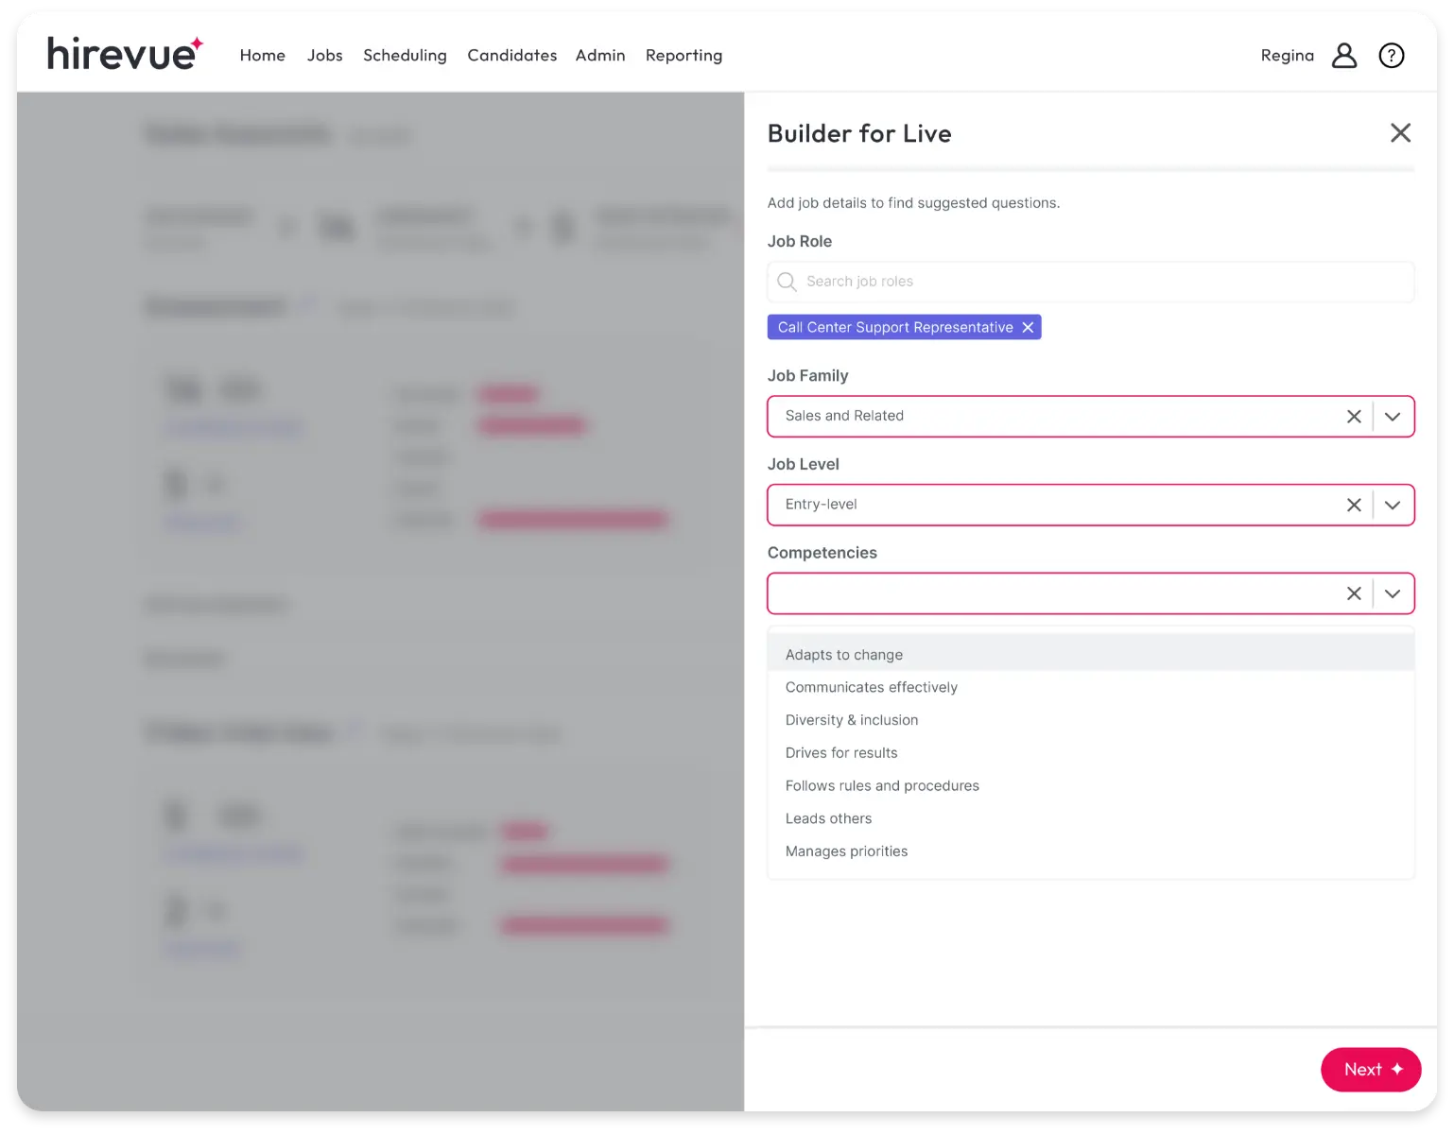
Task: Open the help question mark icon
Action: coord(1391,56)
